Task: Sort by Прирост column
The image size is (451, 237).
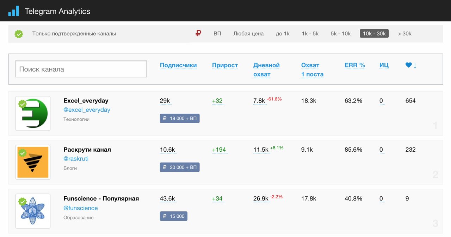Action: point(225,65)
